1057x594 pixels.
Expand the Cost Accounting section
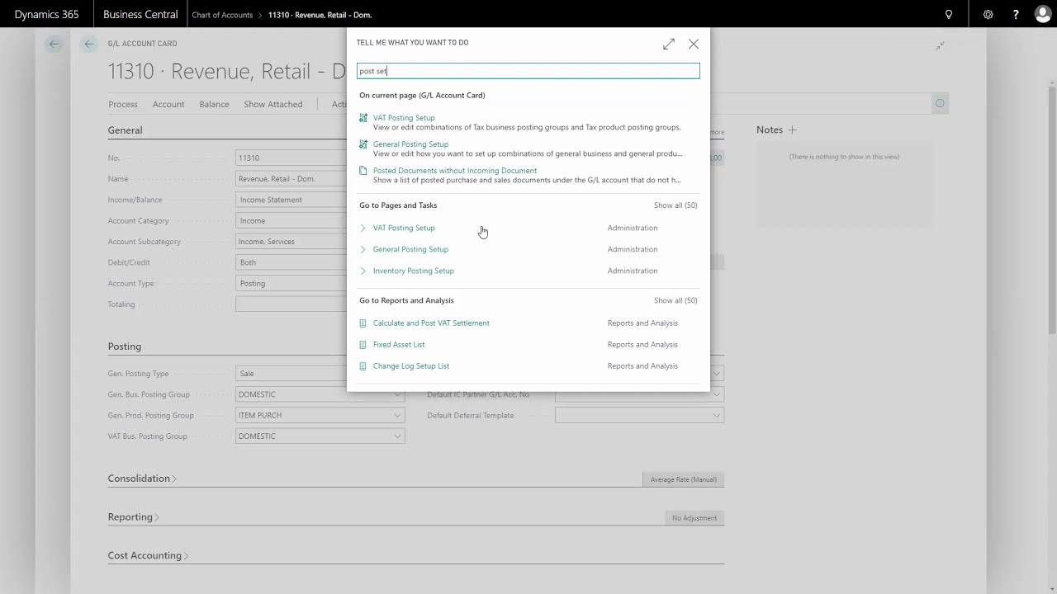point(148,555)
